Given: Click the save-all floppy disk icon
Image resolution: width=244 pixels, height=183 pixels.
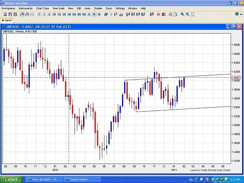Looking at the screenshot, I should [15, 14].
